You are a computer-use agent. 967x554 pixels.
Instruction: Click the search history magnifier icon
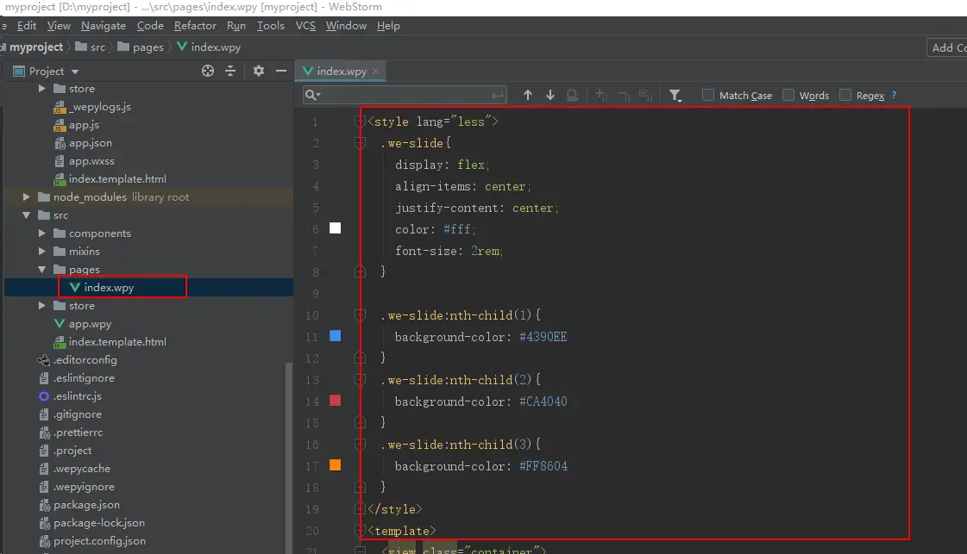[312, 95]
